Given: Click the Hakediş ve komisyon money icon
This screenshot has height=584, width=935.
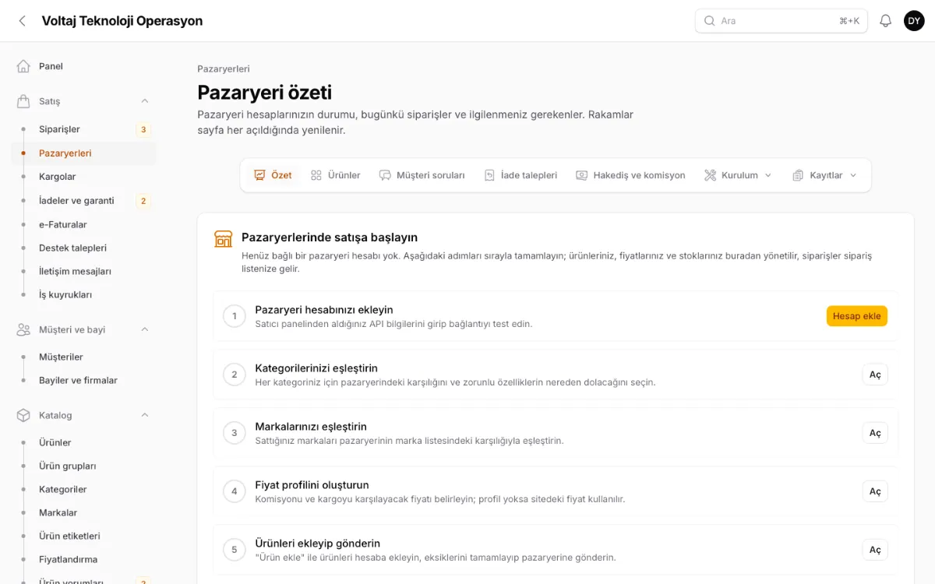Looking at the screenshot, I should pos(581,175).
